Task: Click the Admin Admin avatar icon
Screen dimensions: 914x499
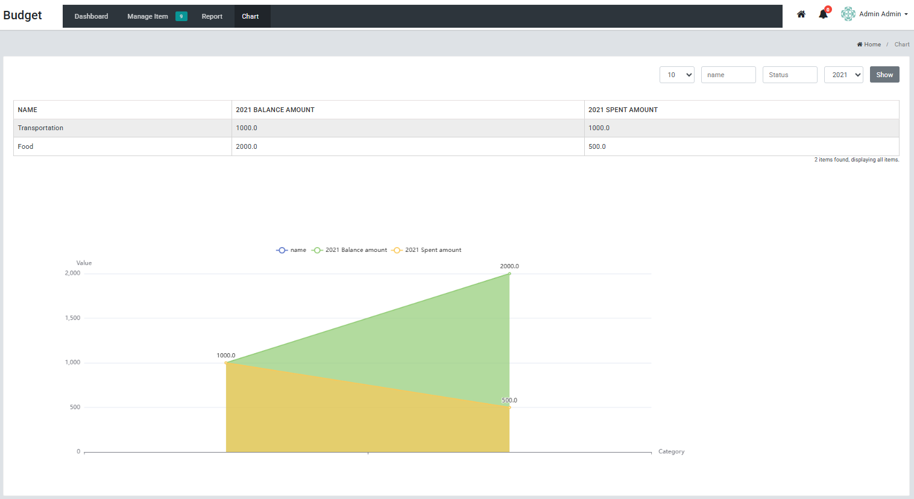Action: pos(848,14)
